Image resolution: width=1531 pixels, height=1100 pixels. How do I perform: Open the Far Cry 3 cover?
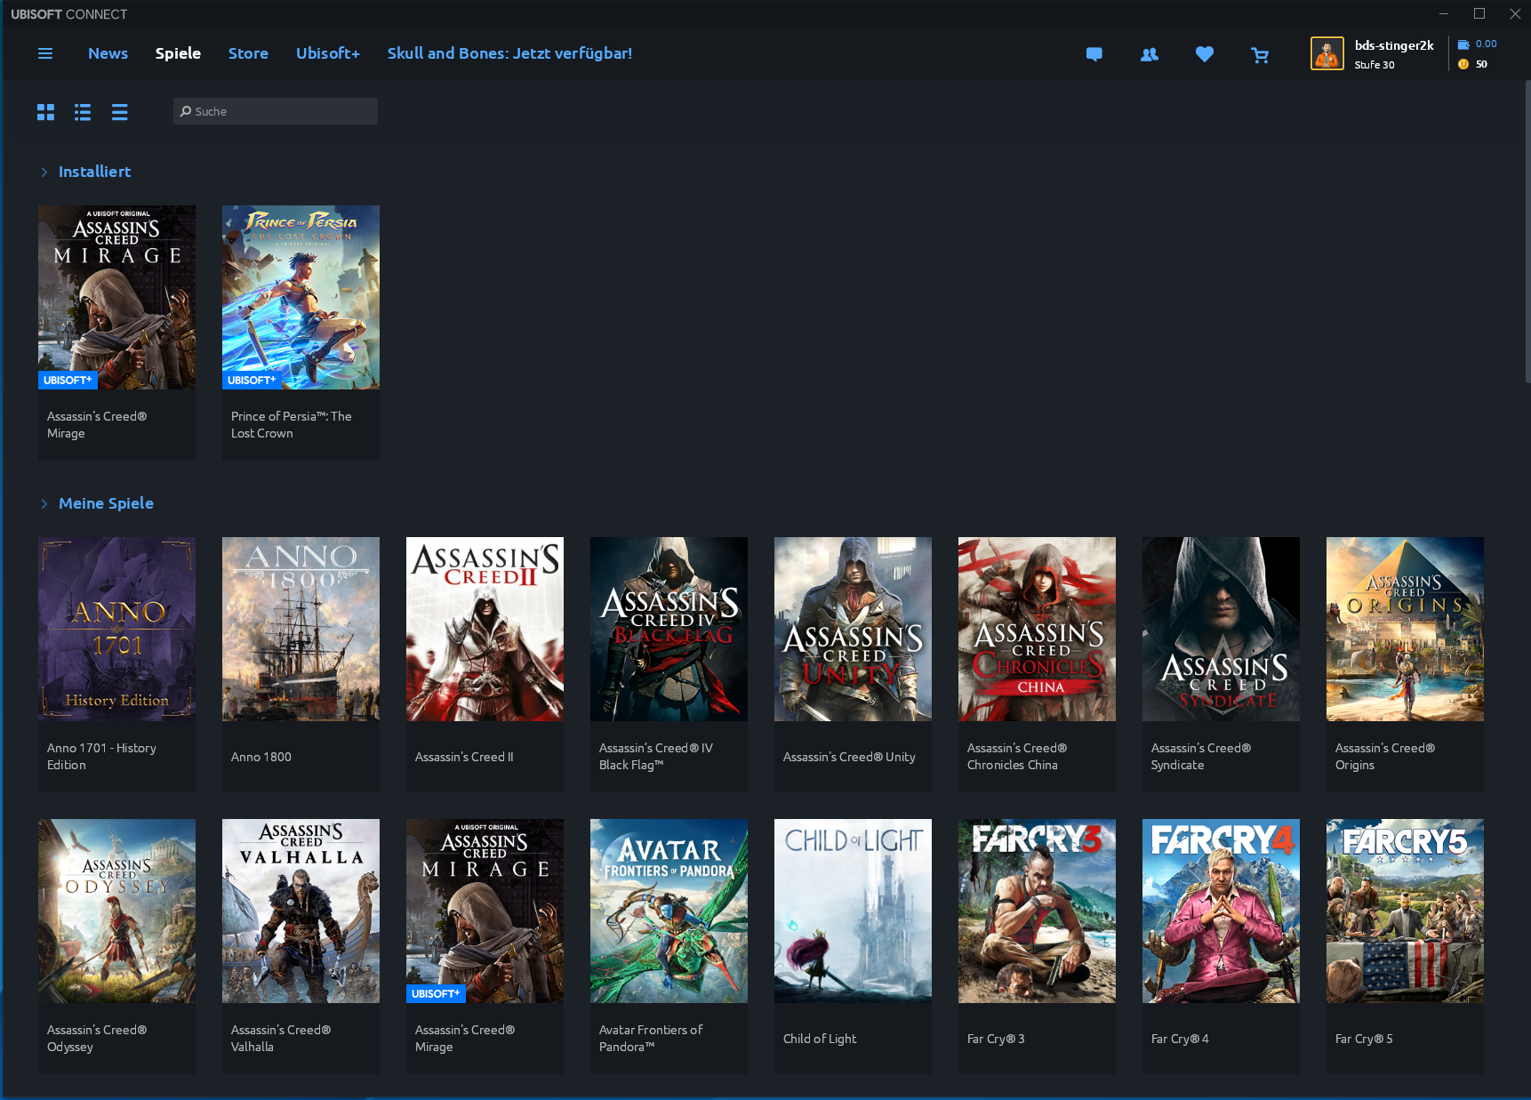pos(1037,911)
